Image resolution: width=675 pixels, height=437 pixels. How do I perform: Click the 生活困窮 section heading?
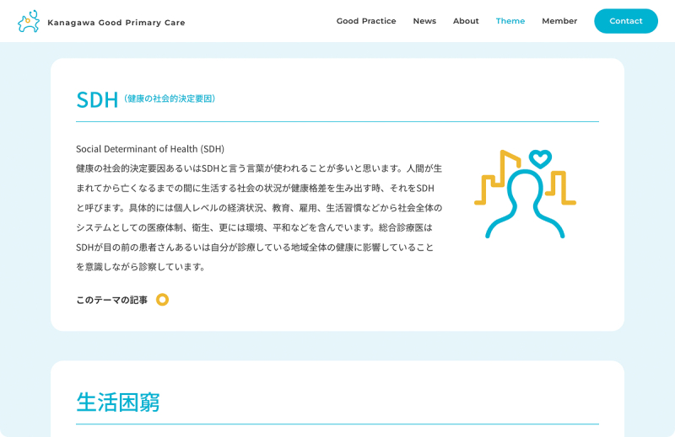[117, 402]
